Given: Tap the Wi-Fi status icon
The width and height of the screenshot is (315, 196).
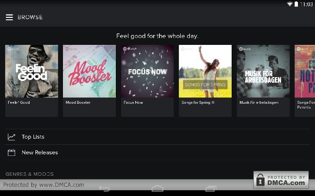Looking at the screenshot, I should click(290, 4).
